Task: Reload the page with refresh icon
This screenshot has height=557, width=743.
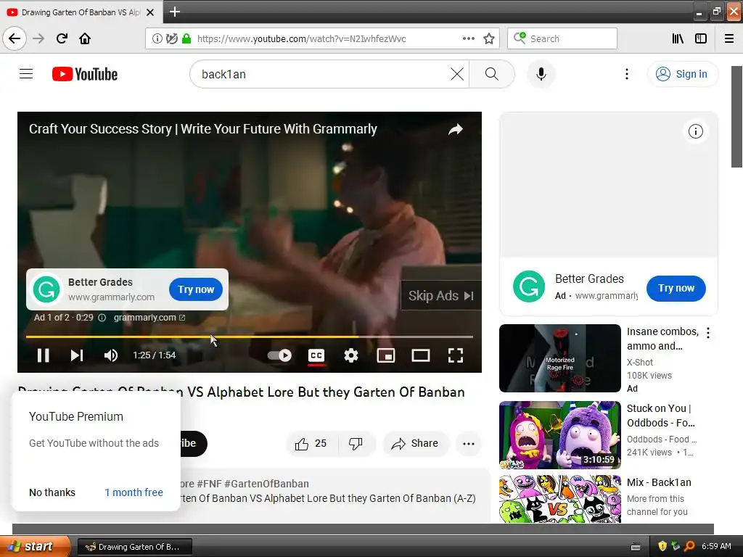Action: pyautogui.click(x=62, y=38)
